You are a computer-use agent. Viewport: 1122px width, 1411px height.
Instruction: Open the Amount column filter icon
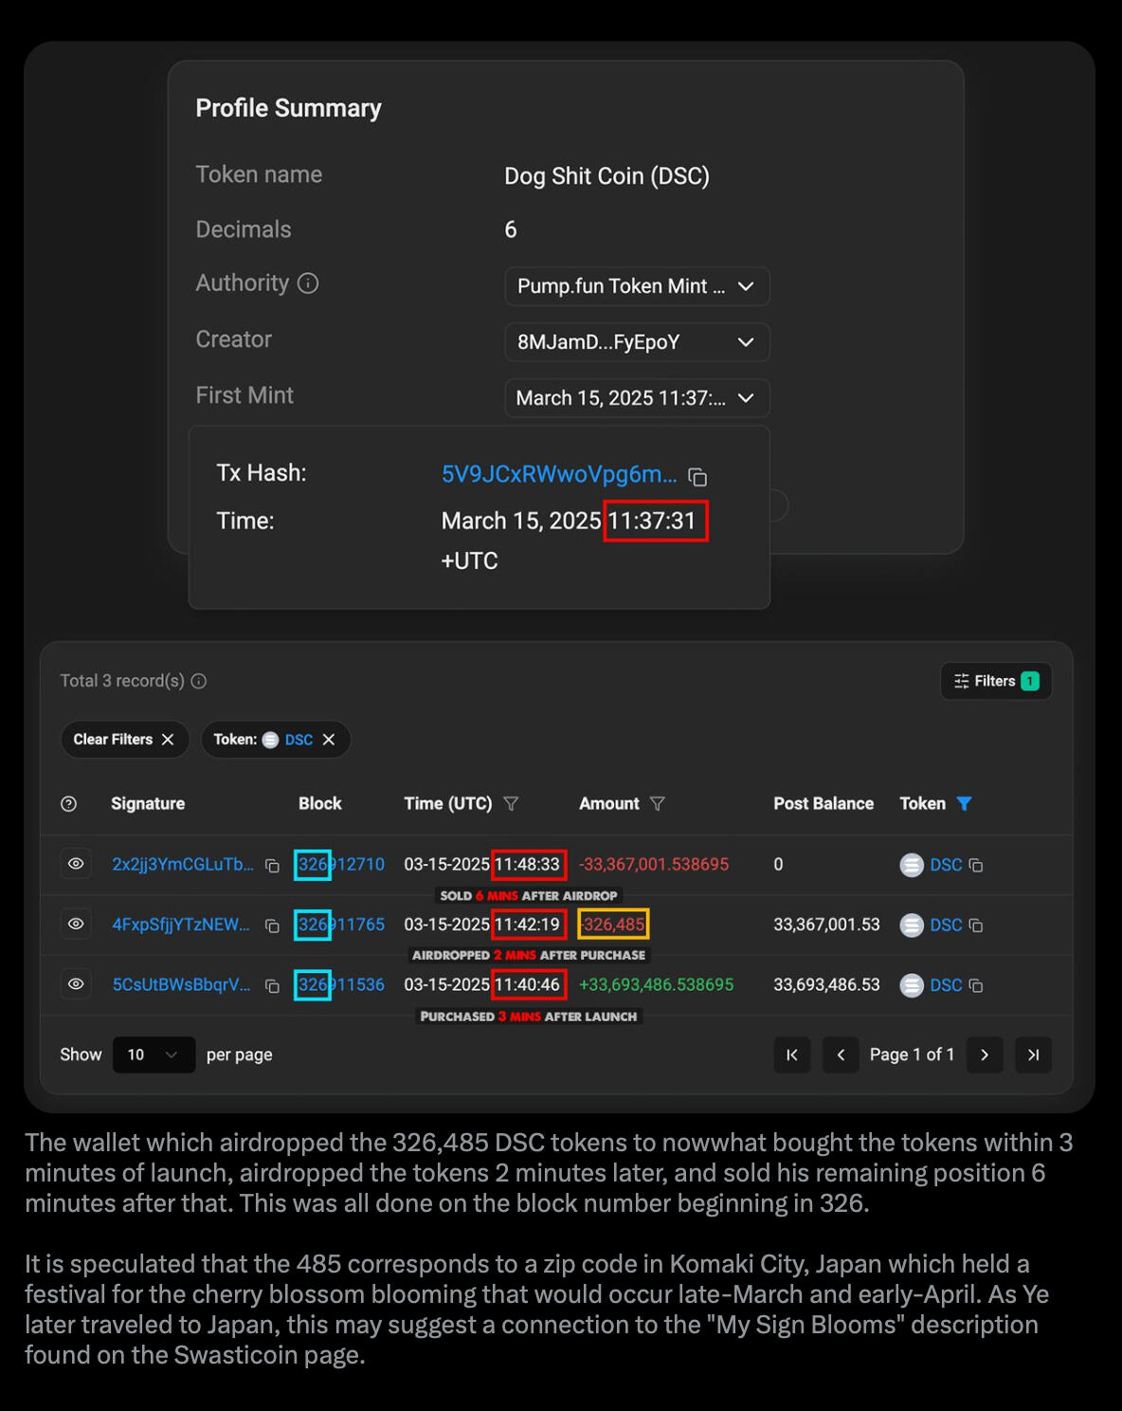(x=658, y=804)
